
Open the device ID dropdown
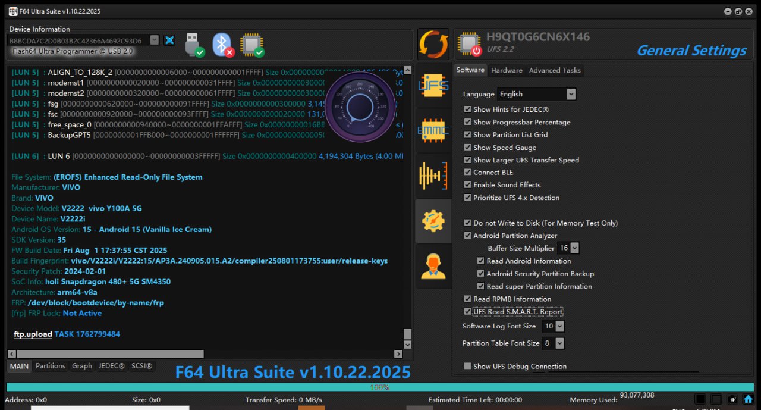pos(155,40)
